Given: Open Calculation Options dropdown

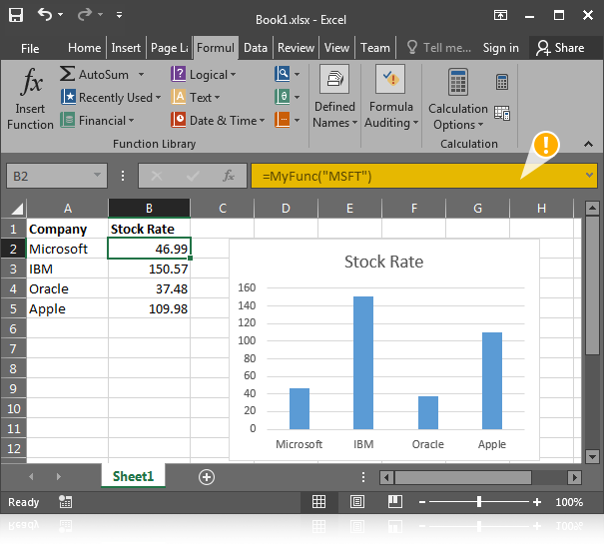Looking at the screenshot, I should pos(458,100).
